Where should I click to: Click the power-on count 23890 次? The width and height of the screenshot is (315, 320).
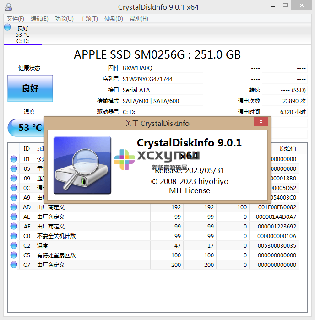pos(285,101)
